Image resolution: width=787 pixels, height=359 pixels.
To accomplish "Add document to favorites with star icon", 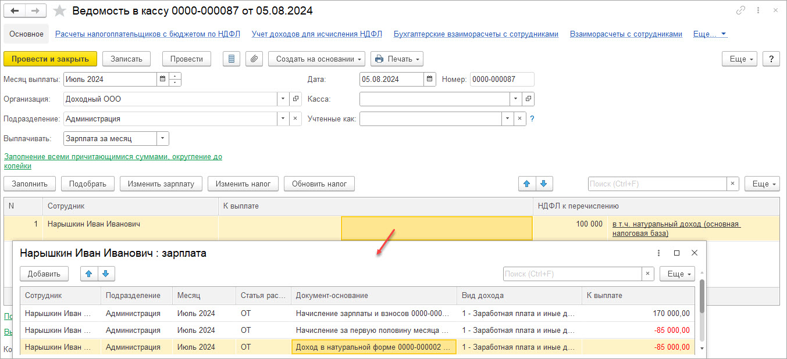I will pos(59,11).
